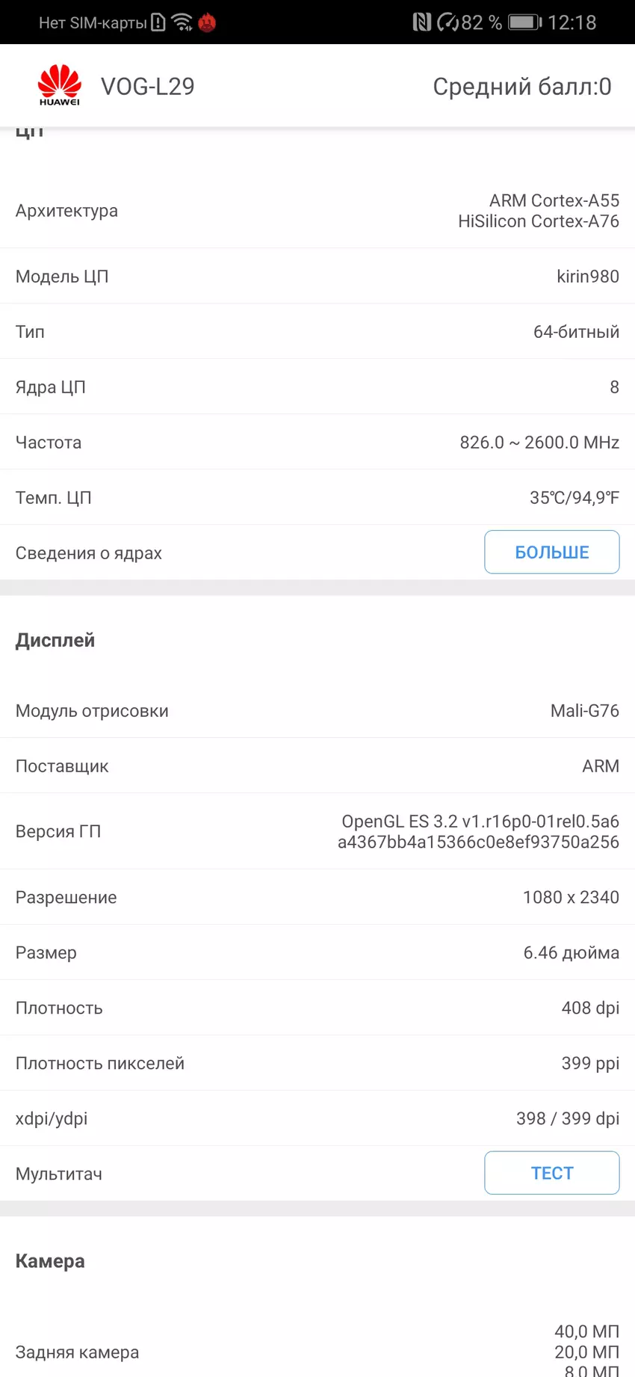Viewport: 635px width, 1377px height.
Task: Tap the Huawei logo in the header
Action: coord(59,85)
